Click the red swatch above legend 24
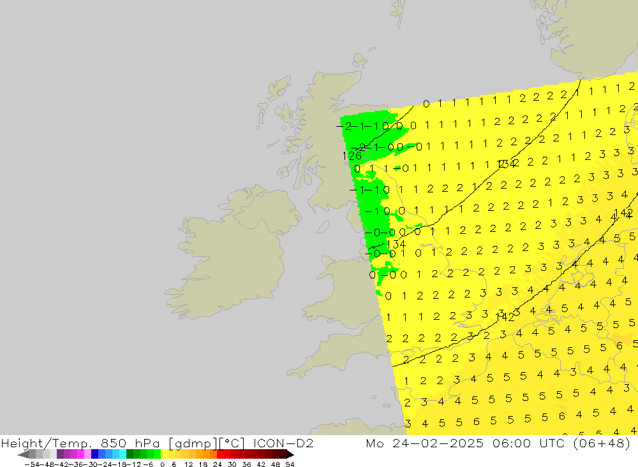Image resolution: width=638 pixels, height=467 pixels. point(220,454)
